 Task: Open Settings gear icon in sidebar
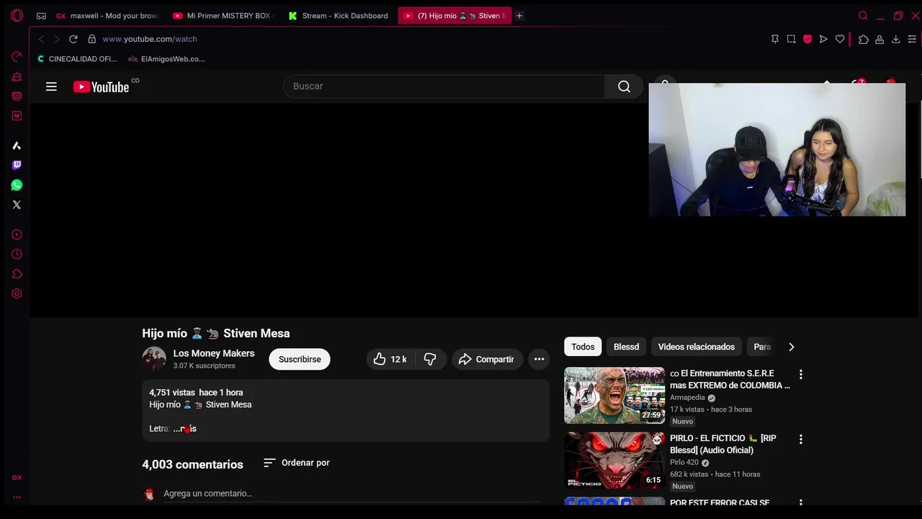17,293
